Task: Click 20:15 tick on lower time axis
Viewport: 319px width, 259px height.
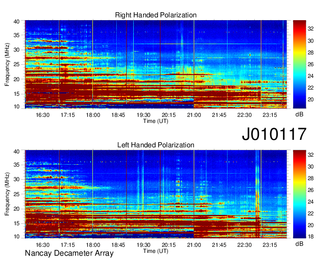Action: [x=169, y=245]
